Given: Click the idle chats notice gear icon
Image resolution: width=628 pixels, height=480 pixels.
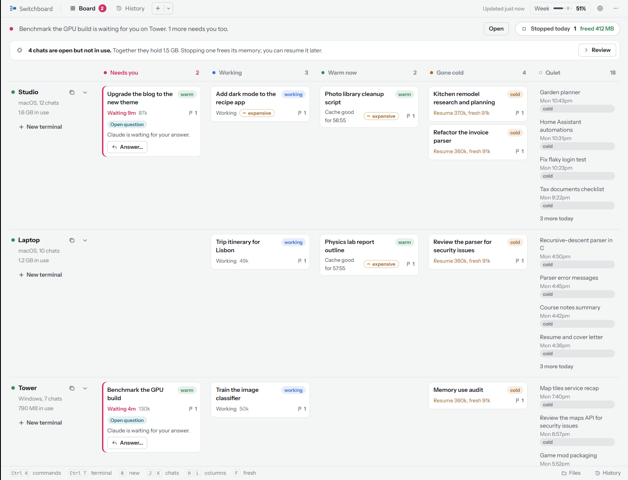Looking at the screenshot, I should coord(20,50).
